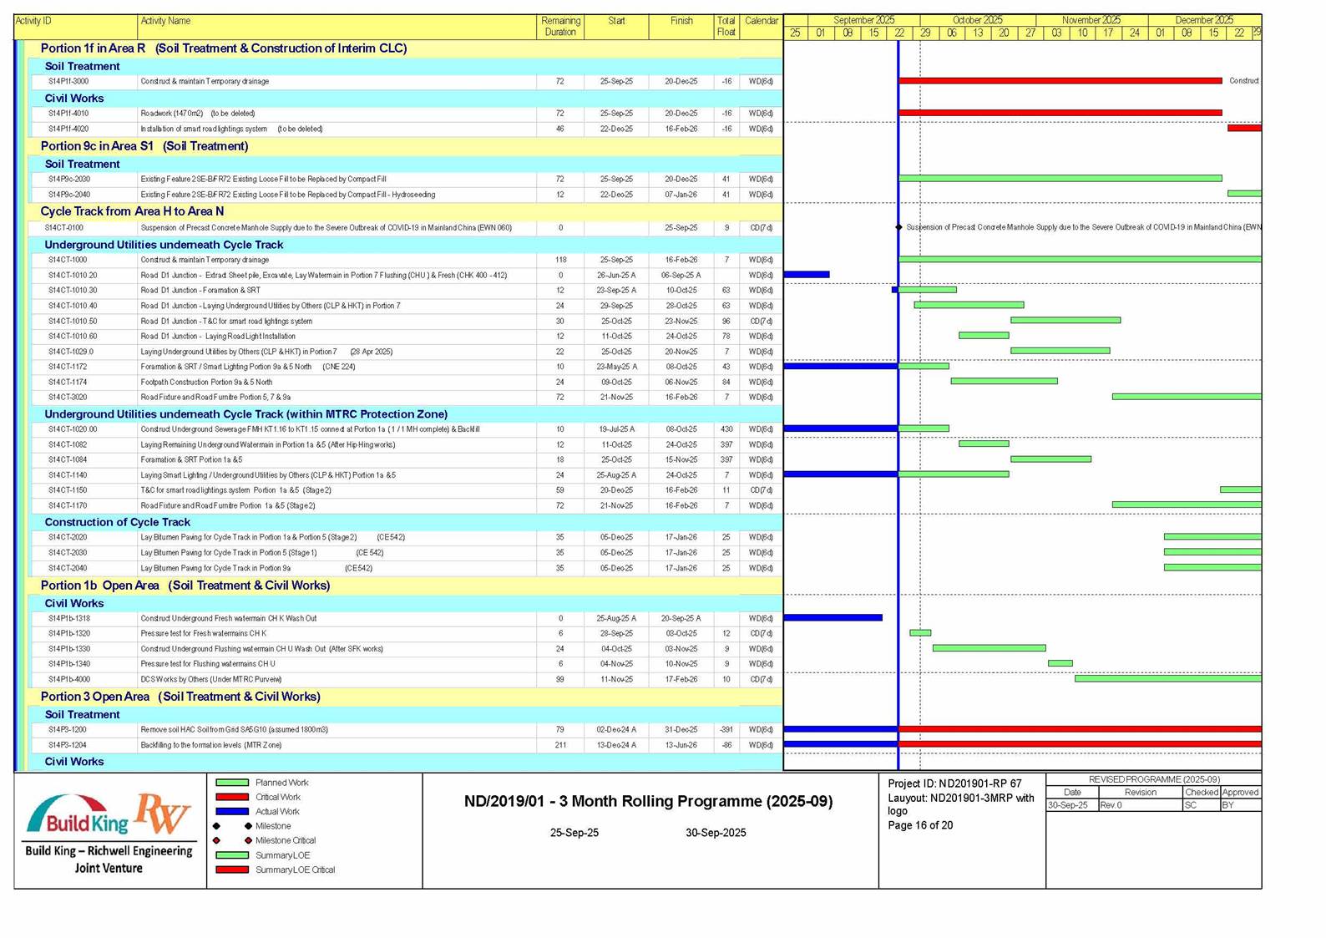
Task: Click red Critical Work legend swatch
Action: [232, 798]
